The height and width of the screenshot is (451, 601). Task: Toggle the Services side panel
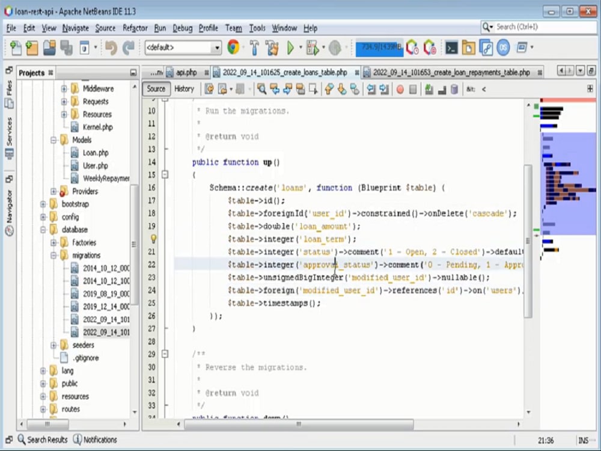(9, 138)
